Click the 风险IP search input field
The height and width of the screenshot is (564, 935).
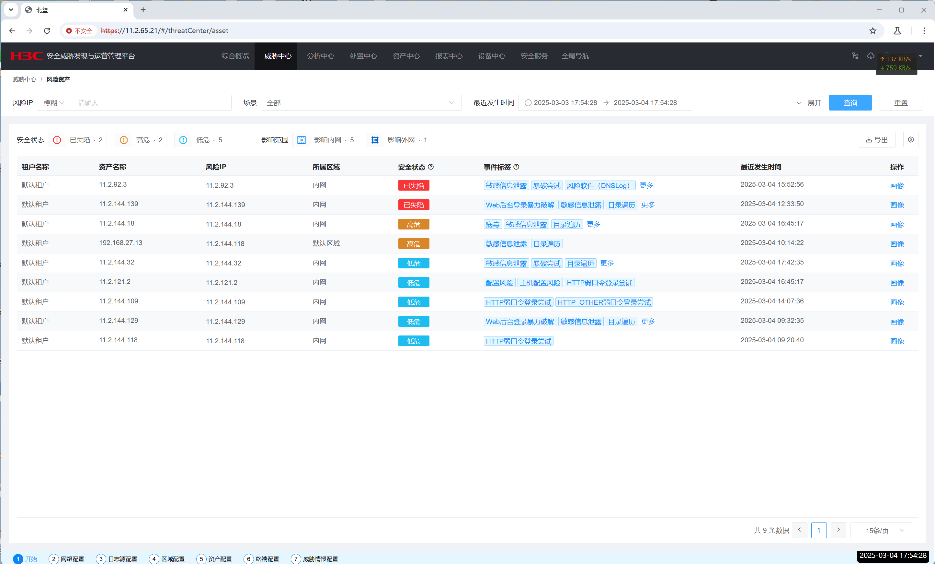[x=152, y=102]
